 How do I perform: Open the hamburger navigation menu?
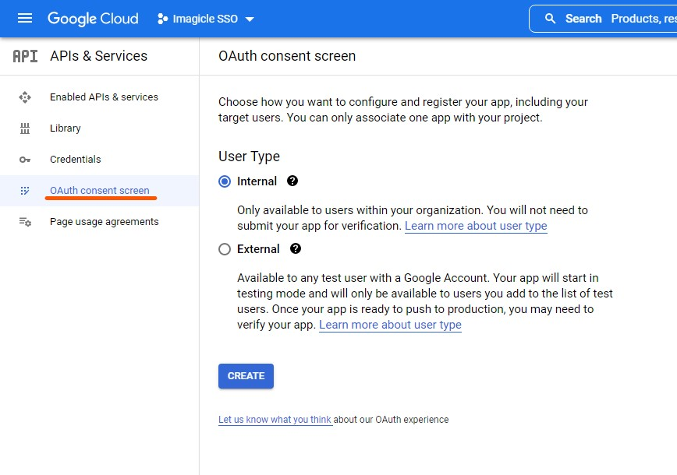click(x=25, y=19)
